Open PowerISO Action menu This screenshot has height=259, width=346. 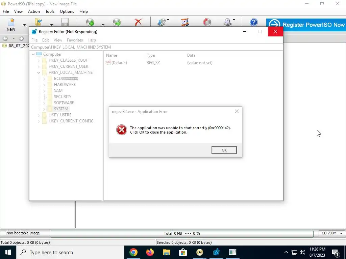click(34, 11)
